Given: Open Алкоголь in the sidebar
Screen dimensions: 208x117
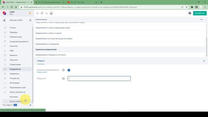Looking at the screenshot, I should [14, 46].
